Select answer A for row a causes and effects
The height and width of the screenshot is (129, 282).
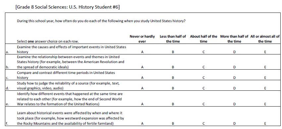pyautogui.click(x=142, y=52)
